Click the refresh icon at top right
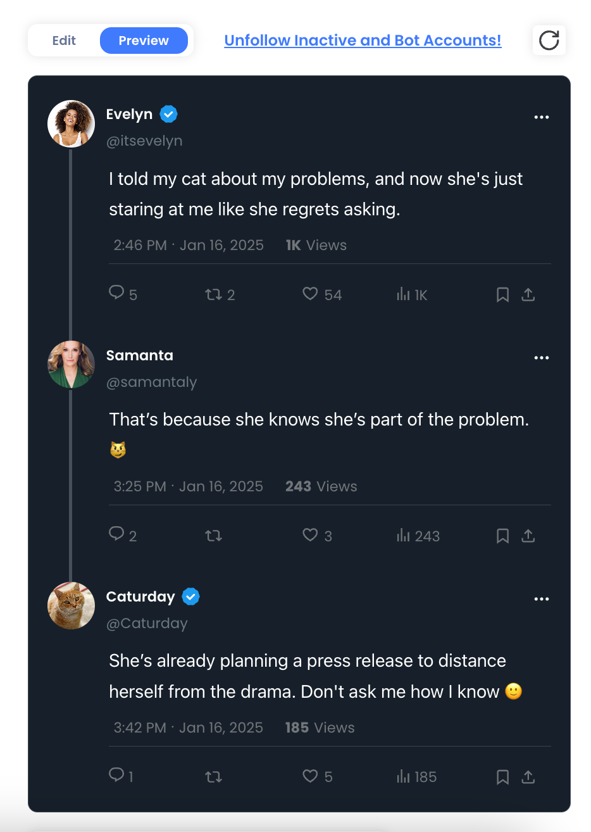The height and width of the screenshot is (832, 591). 549,41
